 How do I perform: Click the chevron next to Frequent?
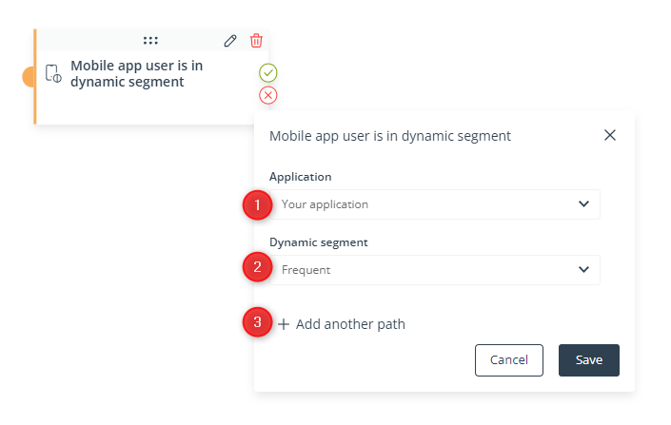[x=583, y=269]
